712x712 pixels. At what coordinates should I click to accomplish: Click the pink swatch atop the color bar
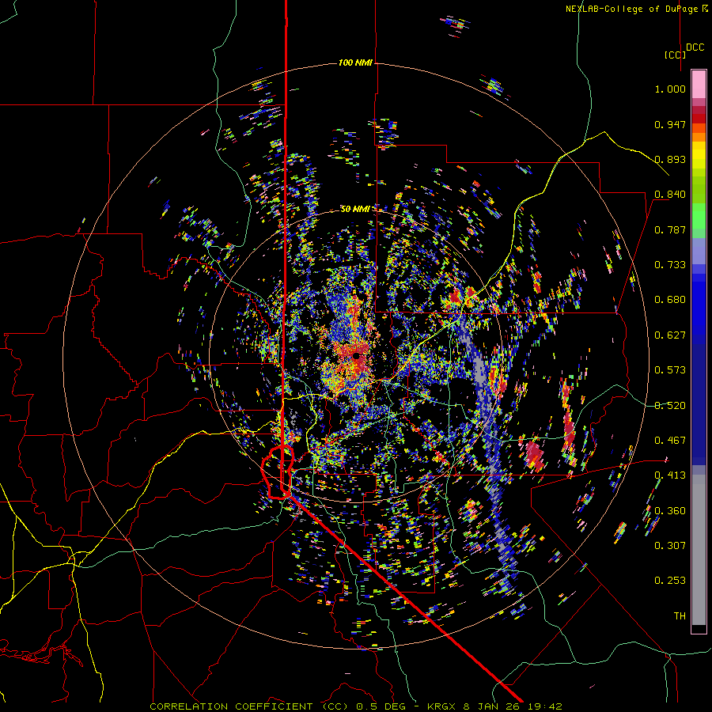pyautogui.click(x=699, y=84)
